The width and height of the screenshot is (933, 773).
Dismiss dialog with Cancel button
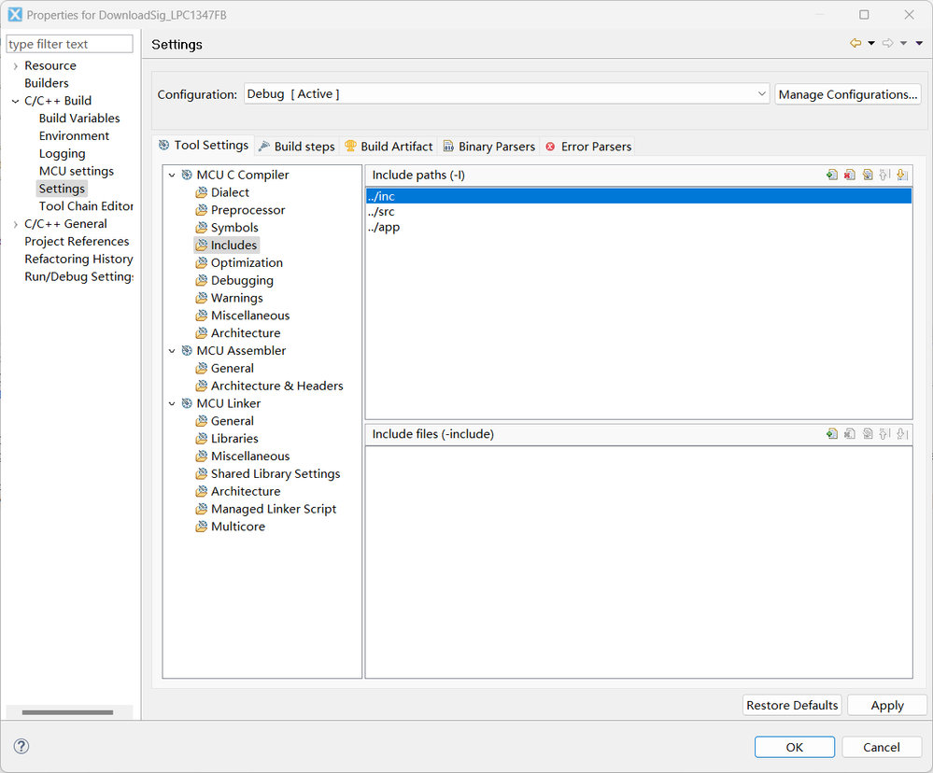[882, 747]
